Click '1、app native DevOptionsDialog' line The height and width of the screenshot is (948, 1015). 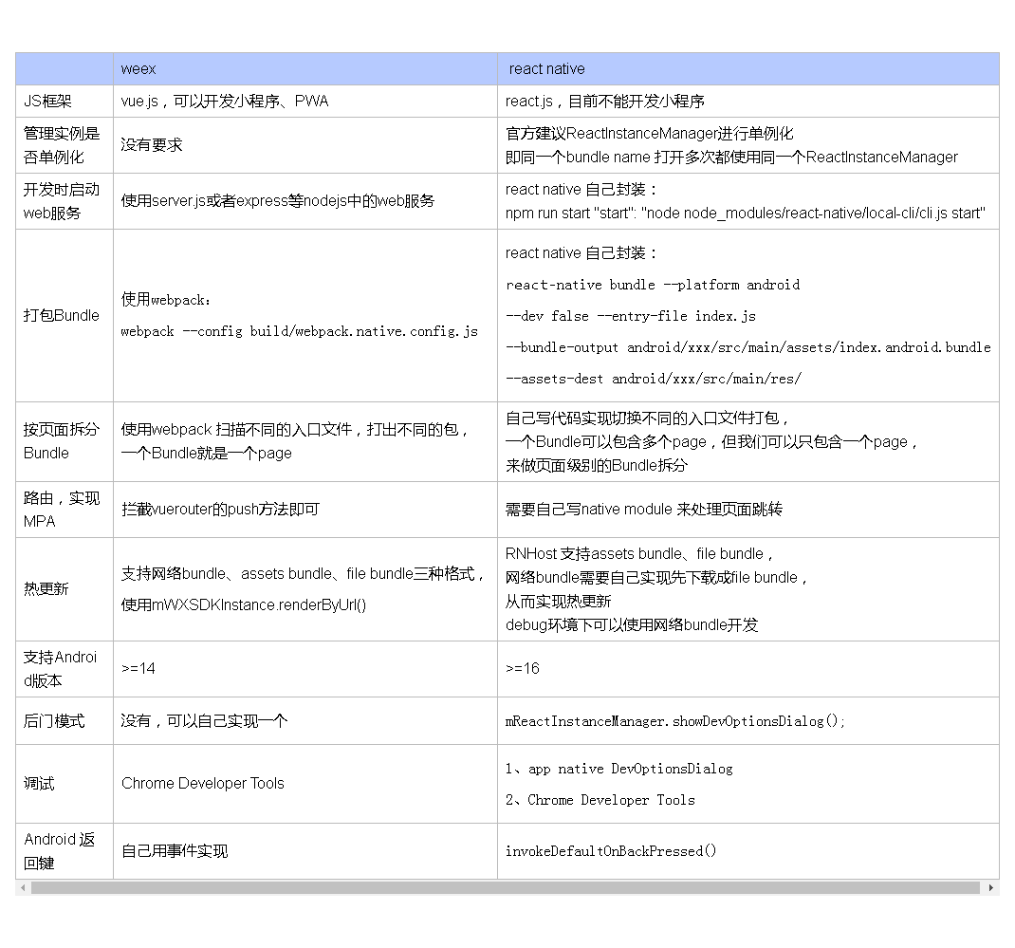[x=618, y=769]
